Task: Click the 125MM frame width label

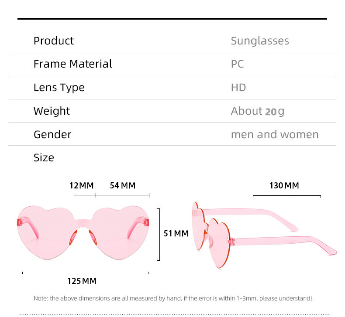Action: [x=82, y=281]
